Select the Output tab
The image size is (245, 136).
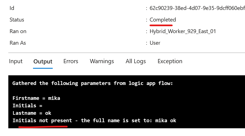(x=43, y=62)
